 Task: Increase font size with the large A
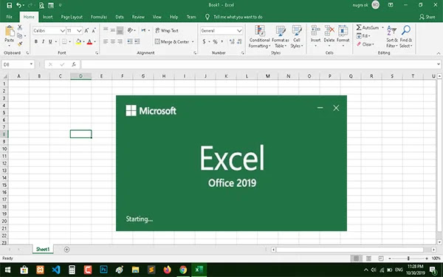tap(86, 30)
